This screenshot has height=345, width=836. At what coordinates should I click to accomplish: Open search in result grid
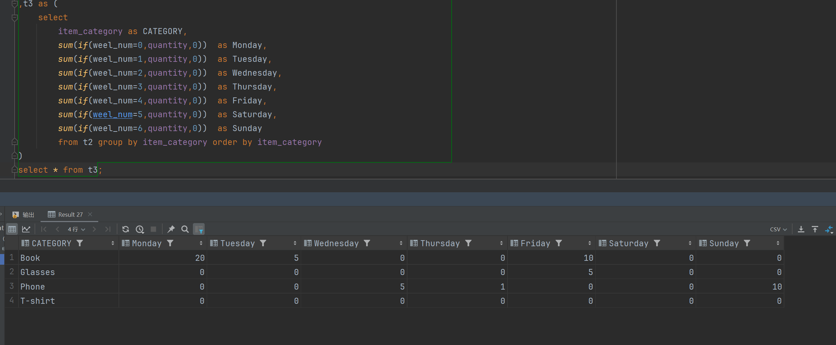pyautogui.click(x=185, y=229)
